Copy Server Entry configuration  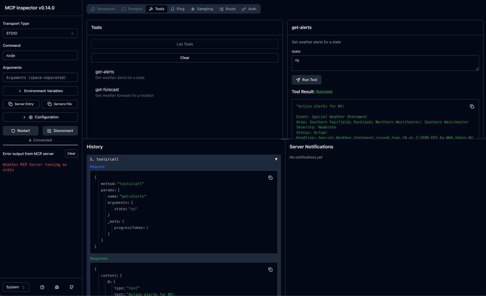point(21,104)
